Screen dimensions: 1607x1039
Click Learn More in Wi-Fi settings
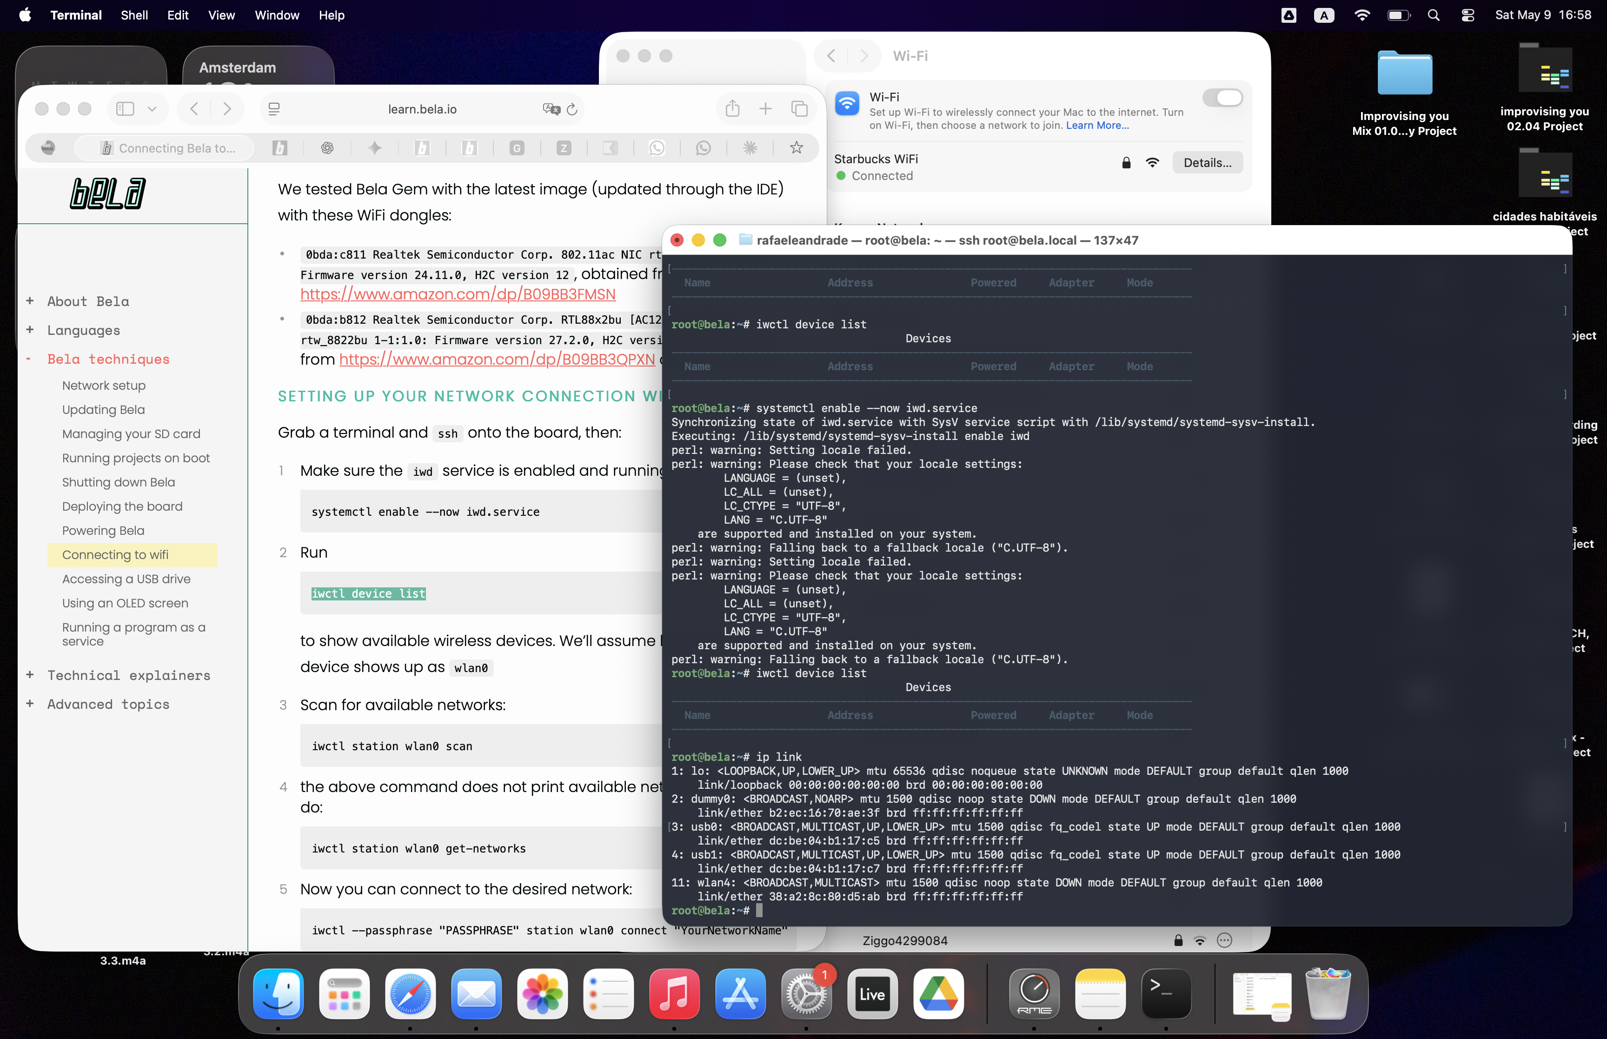click(1097, 126)
